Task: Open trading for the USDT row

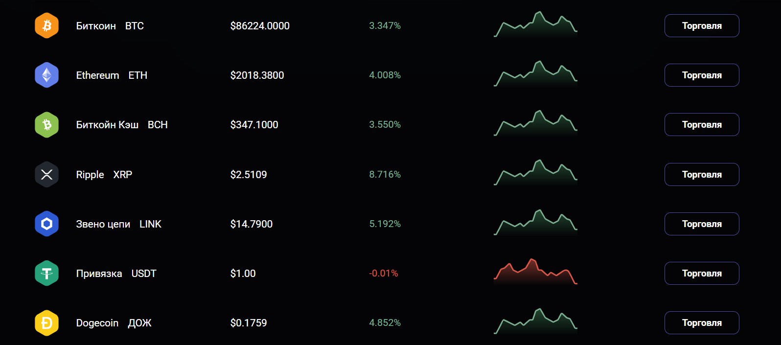Action: (x=702, y=273)
